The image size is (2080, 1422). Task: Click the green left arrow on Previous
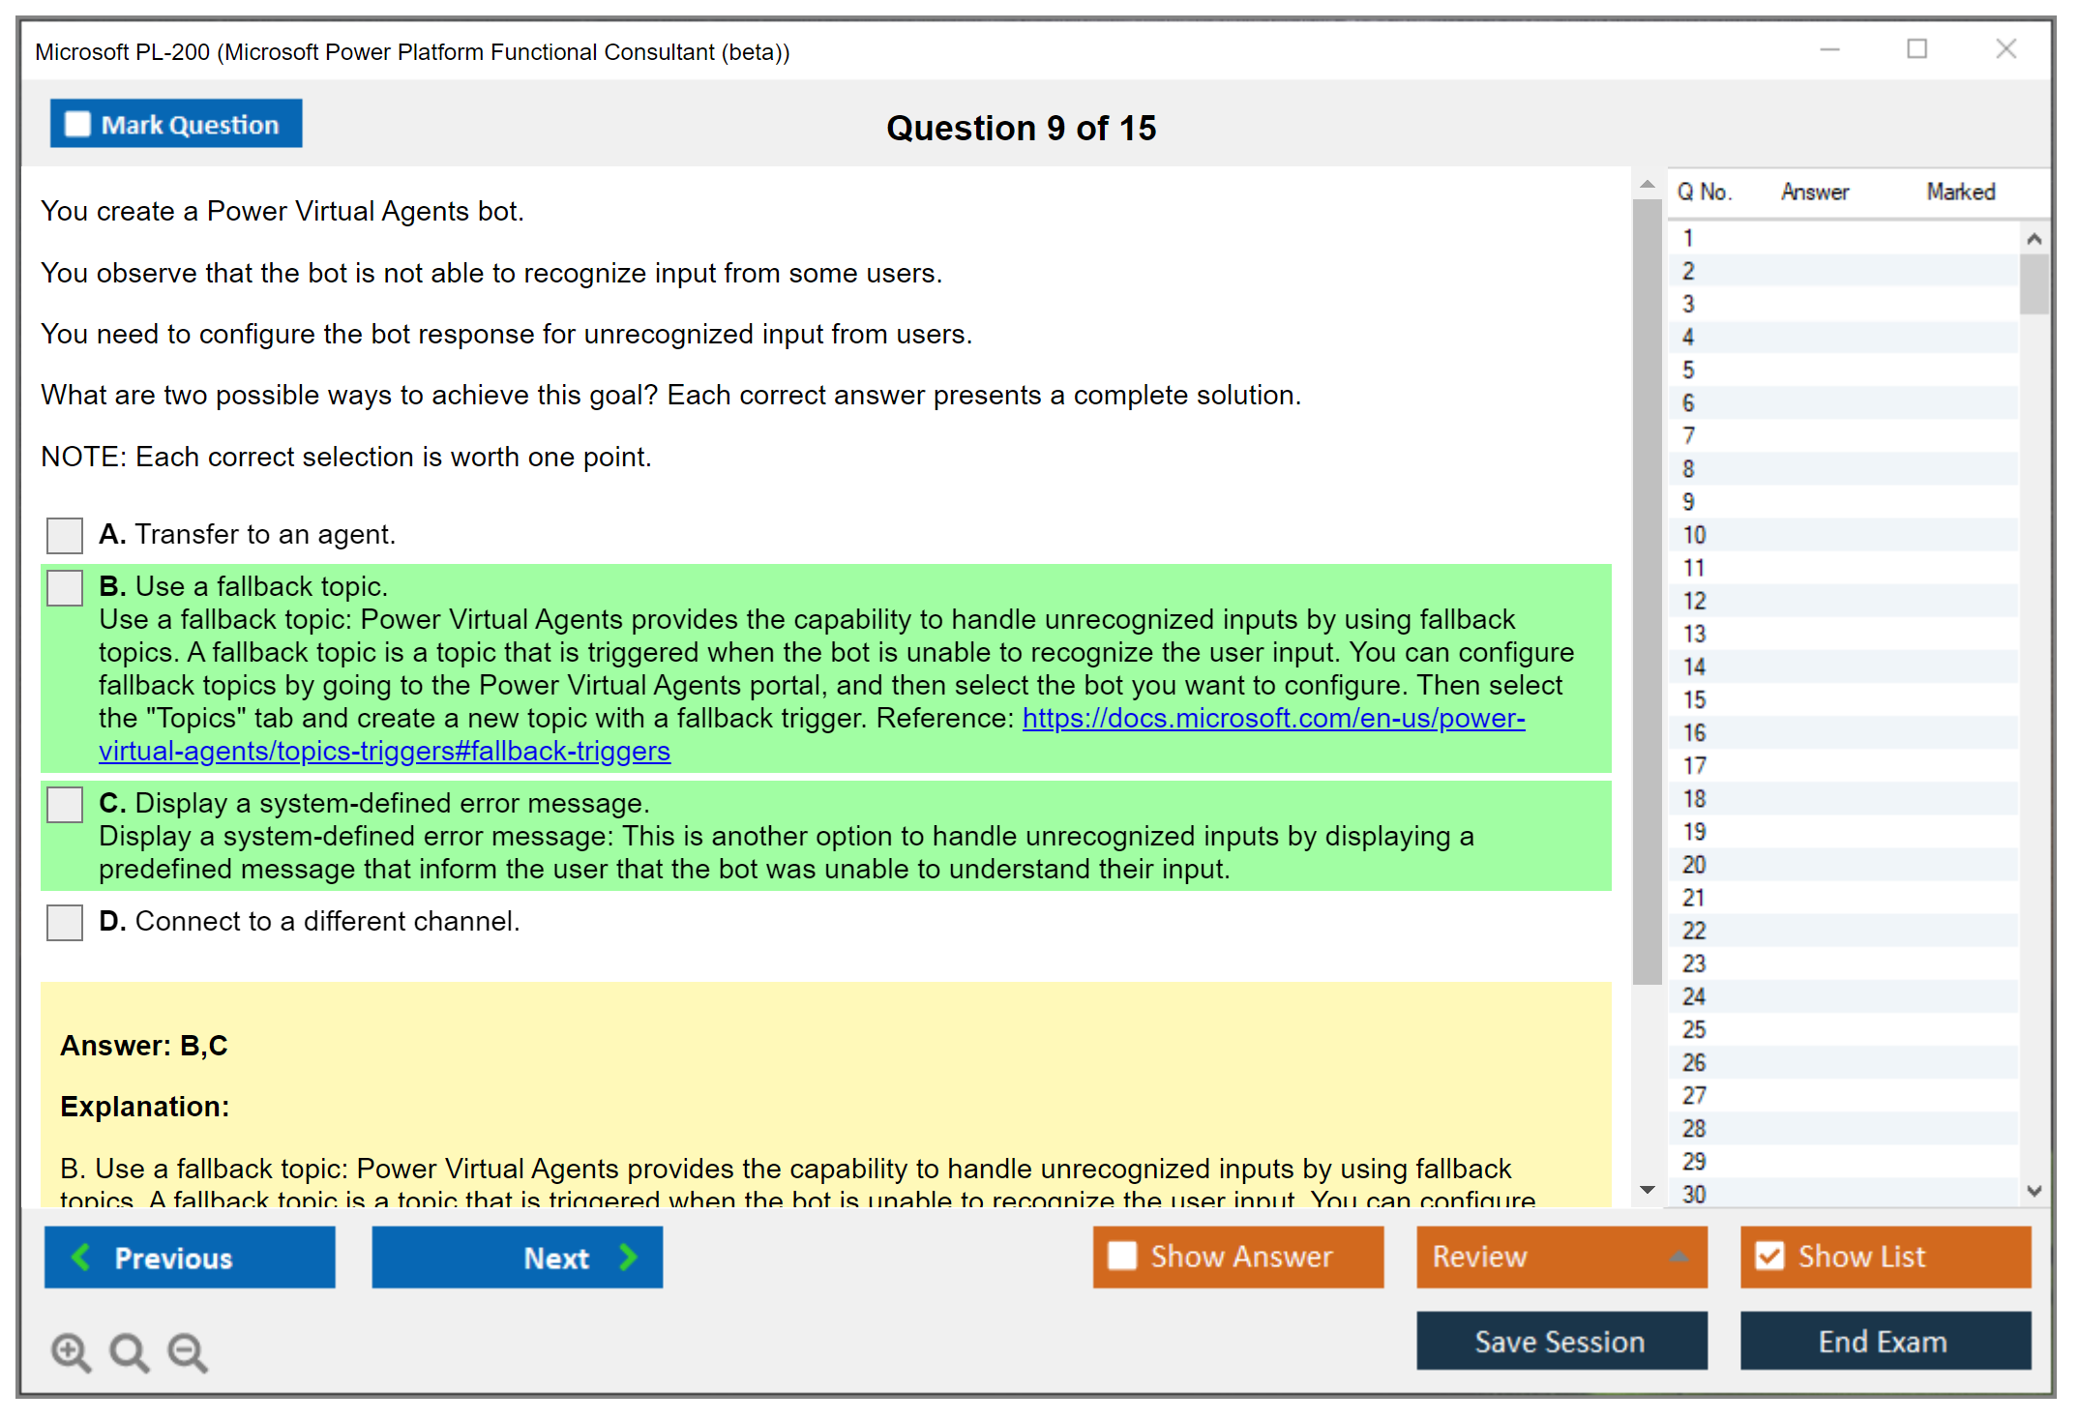tap(82, 1257)
